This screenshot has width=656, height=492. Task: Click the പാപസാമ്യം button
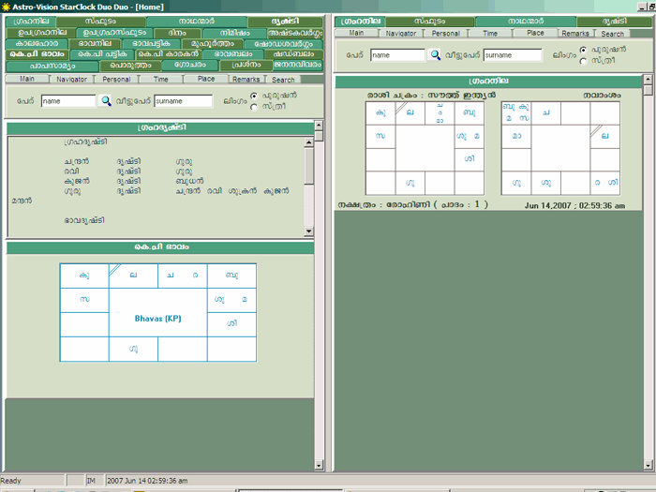click(52, 66)
